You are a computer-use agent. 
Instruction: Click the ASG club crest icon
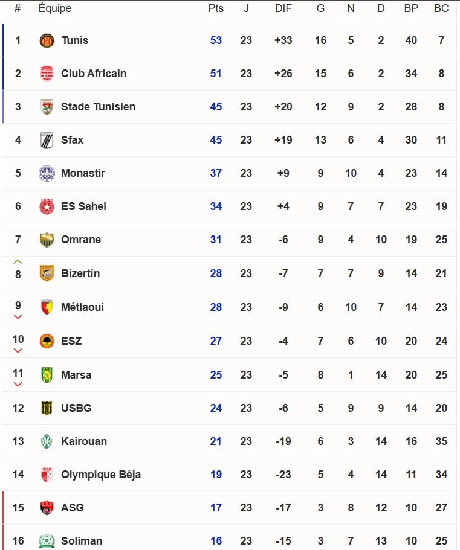click(47, 508)
